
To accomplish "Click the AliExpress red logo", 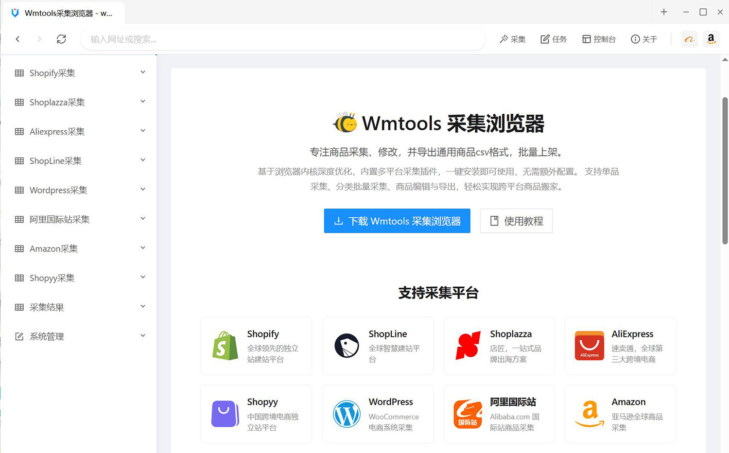I will pyautogui.click(x=590, y=346).
